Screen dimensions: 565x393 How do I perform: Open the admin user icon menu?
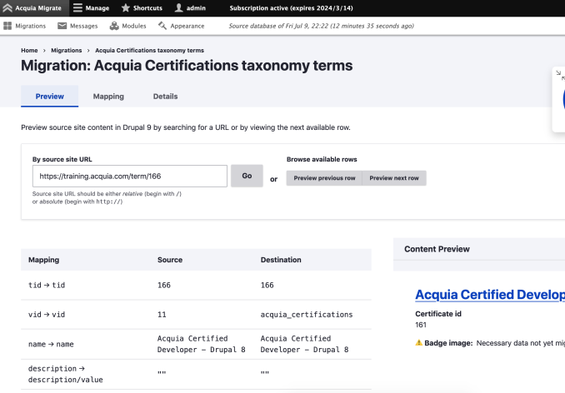177,8
